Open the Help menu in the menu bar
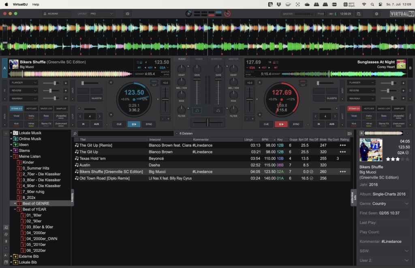Screen dimensions: 415x268 (36, 4)
